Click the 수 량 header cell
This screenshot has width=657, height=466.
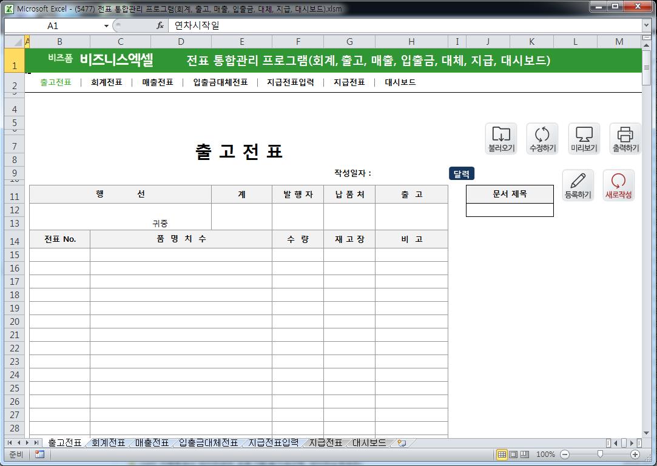coord(298,239)
